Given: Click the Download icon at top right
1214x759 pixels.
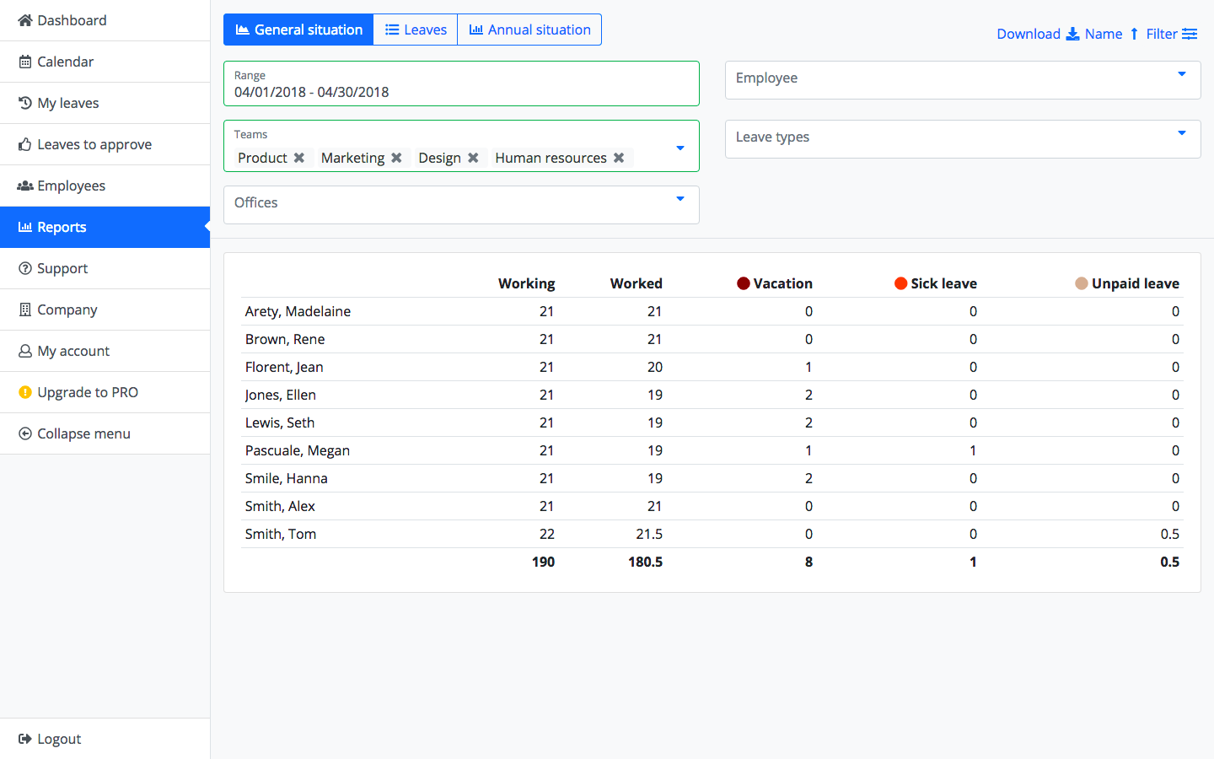Looking at the screenshot, I should coord(1073,34).
